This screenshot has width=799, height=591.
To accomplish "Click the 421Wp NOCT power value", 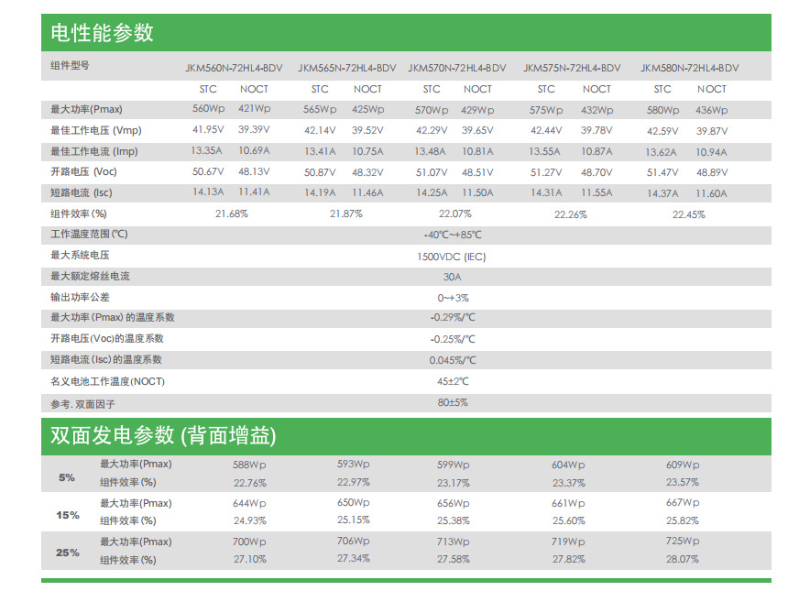I will 255,109.
